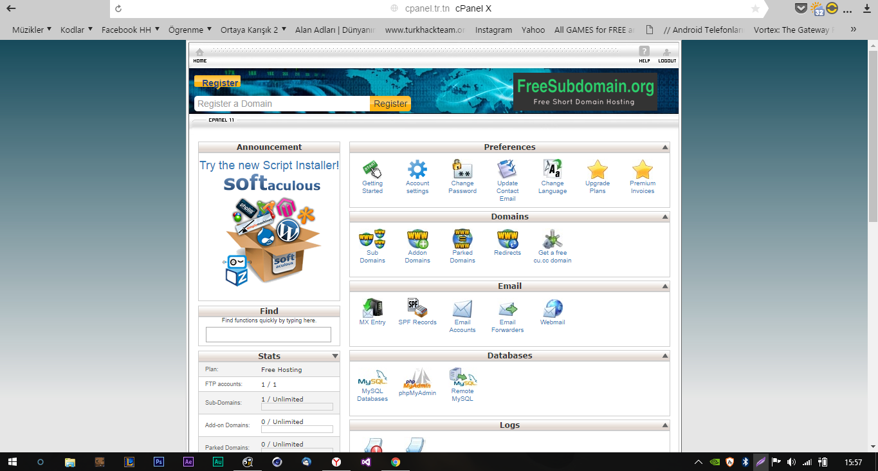Image resolution: width=878 pixels, height=471 pixels.
Task: Collapse the Databases section
Action: [x=664, y=356]
